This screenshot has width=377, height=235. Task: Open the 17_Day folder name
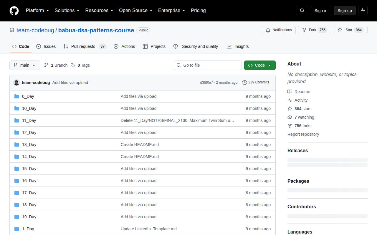point(29,193)
